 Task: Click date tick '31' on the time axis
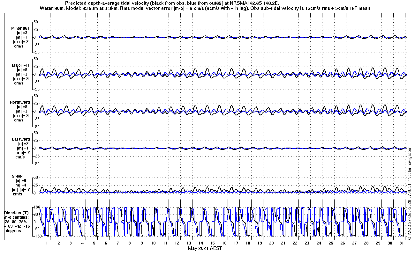(x=402, y=243)
